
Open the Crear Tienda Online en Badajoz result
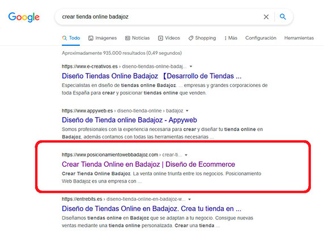click(148, 164)
